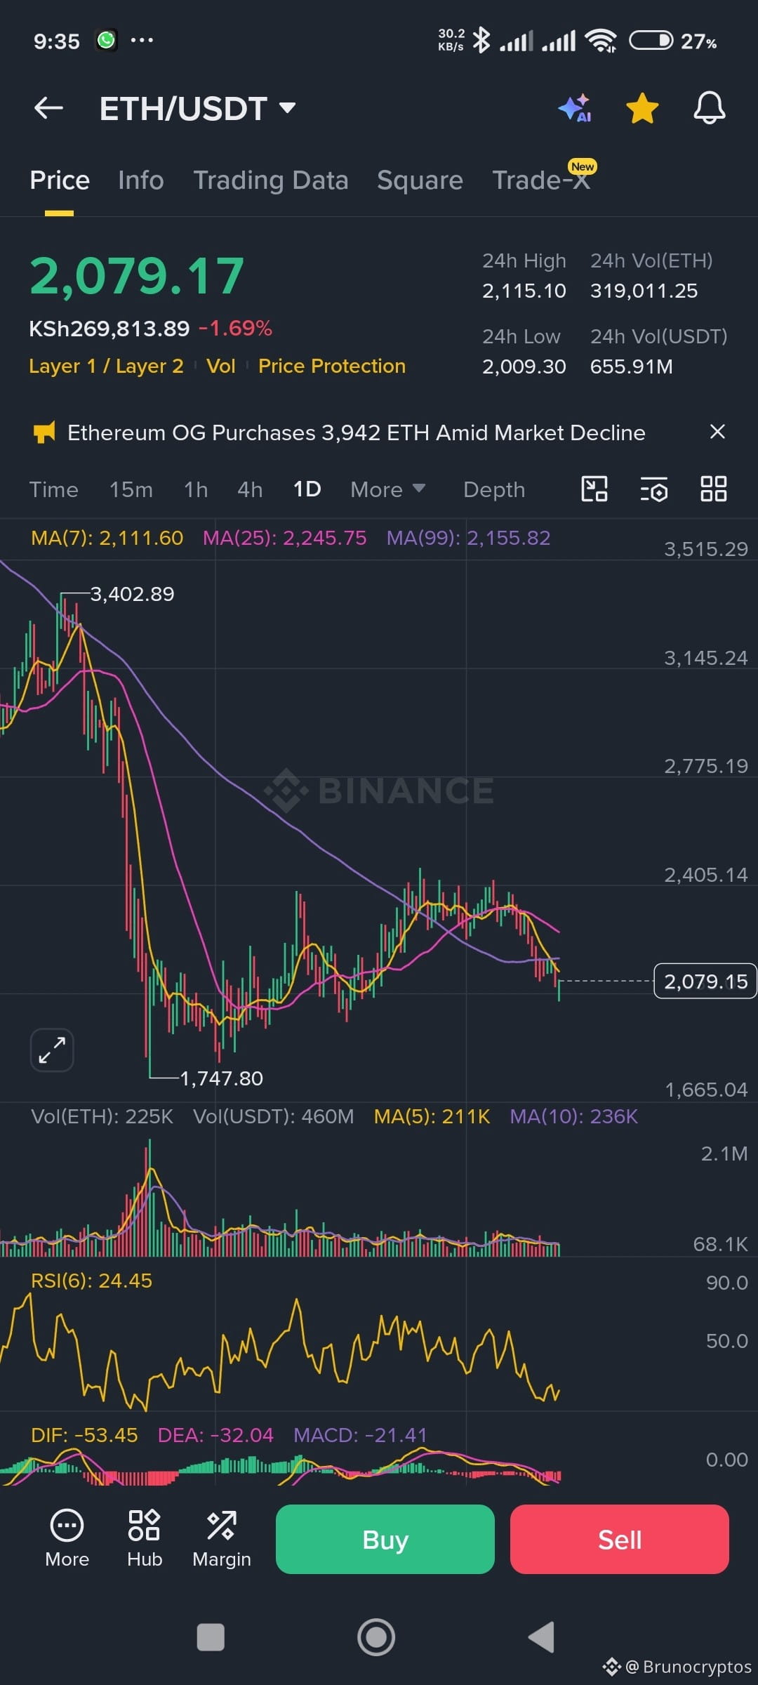The height and width of the screenshot is (1685, 758).
Task: Tap the Android home circle button
Action: (x=376, y=1637)
